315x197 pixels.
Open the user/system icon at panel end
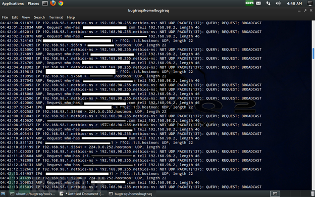tap(310, 3)
